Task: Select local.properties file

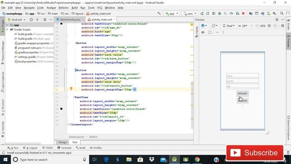Action: click(34, 61)
